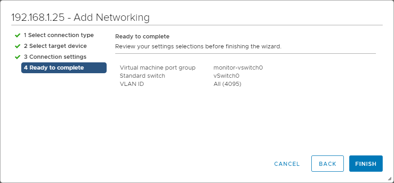Click the VLAN ID label
The height and width of the screenshot is (183, 394).
[x=131, y=83]
